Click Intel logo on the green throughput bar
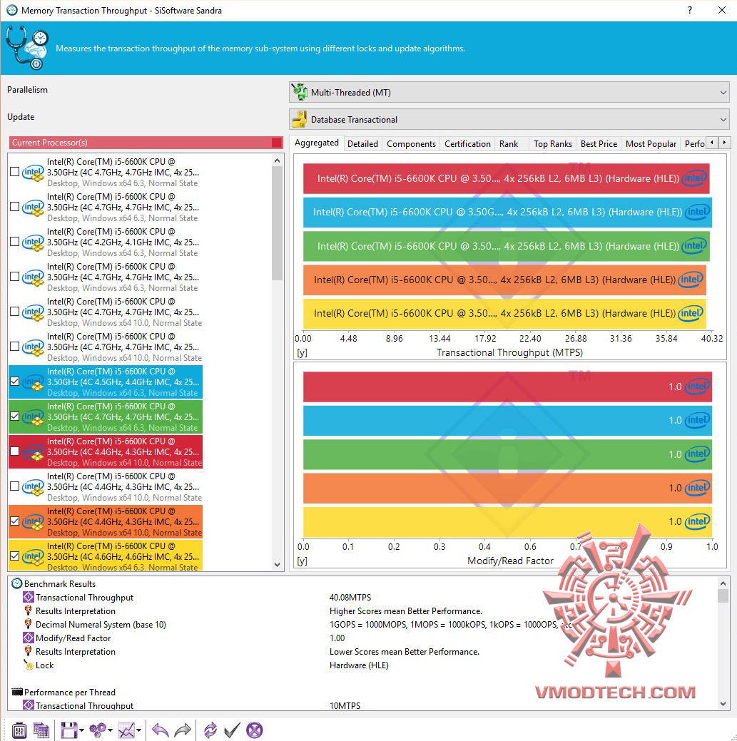Viewport: 737px width, 741px height. 694,246
